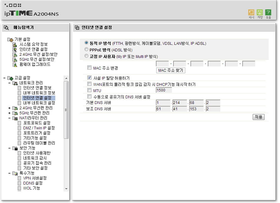Collapse the NAT/라우터 관리 tree node
The height and width of the screenshot is (203, 280).
click(9, 118)
